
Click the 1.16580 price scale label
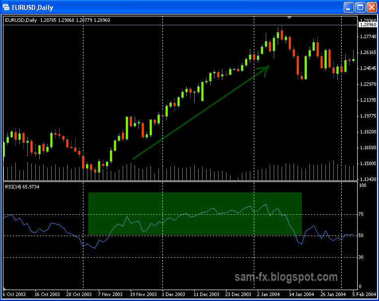click(368, 147)
